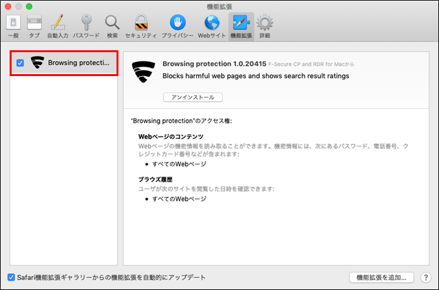
Task: Click the Webページのコンテンツ heading
Action: [x=171, y=137]
